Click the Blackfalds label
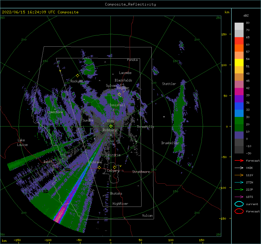261x244 pixels. click(x=123, y=80)
